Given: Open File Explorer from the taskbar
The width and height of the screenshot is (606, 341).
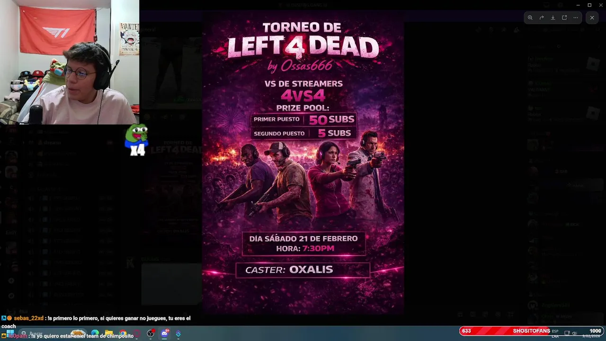Looking at the screenshot, I should pyautogui.click(x=109, y=333).
